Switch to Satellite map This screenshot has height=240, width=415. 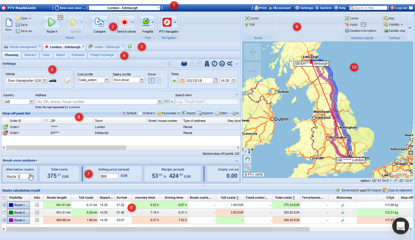coord(394,31)
